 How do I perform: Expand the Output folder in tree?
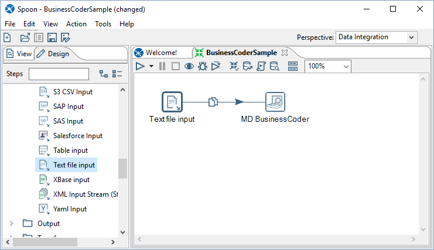tap(12, 223)
